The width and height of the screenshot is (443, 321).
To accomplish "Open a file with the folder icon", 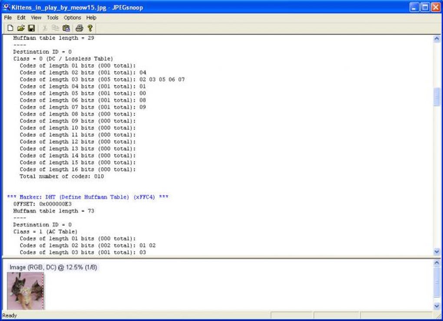I will click(x=20, y=28).
